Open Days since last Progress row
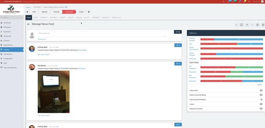 click(226, 99)
